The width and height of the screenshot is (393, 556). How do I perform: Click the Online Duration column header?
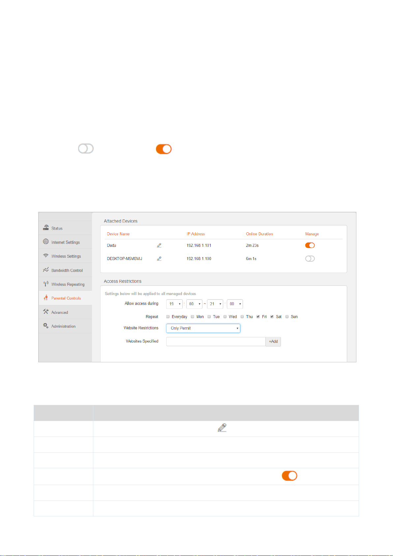coord(259,234)
